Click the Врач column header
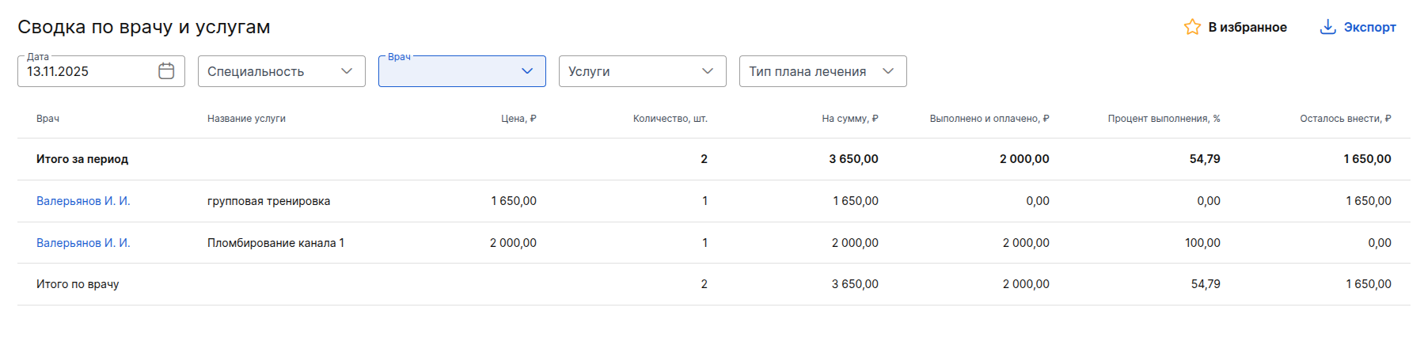Image resolution: width=1424 pixels, height=353 pixels. 47,119
